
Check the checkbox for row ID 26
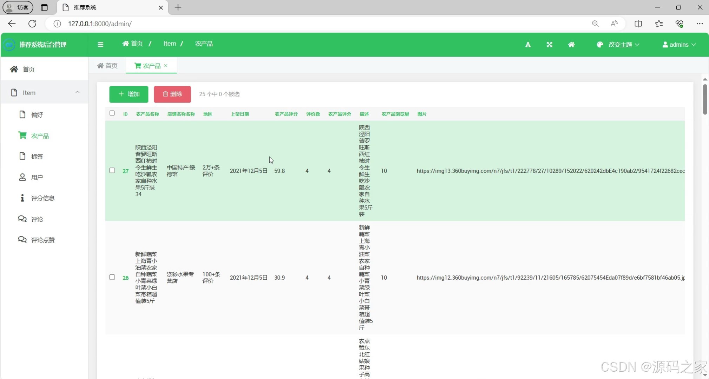coord(112,277)
